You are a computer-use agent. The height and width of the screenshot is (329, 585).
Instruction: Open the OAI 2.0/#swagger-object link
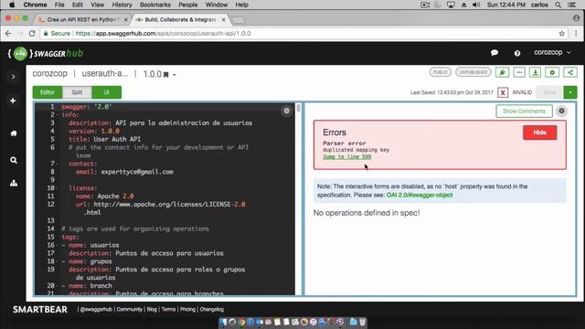coord(420,195)
